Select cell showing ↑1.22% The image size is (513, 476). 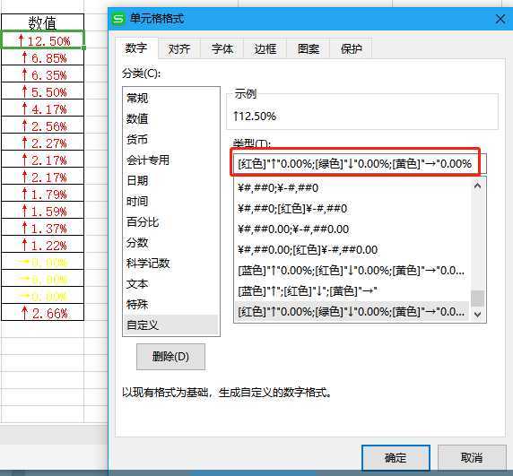pyautogui.click(x=42, y=244)
